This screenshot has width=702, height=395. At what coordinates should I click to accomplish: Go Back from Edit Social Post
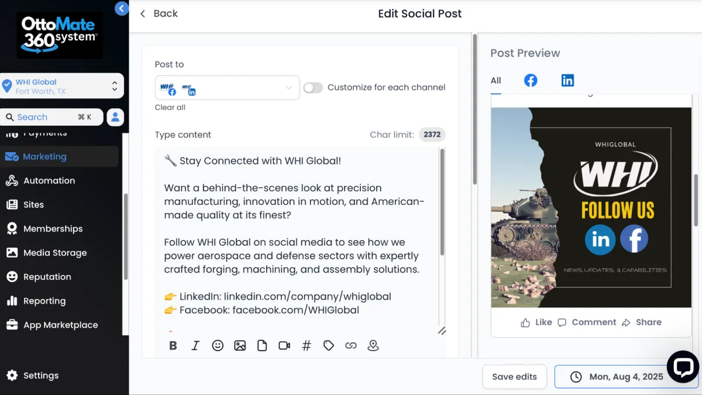pos(159,13)
